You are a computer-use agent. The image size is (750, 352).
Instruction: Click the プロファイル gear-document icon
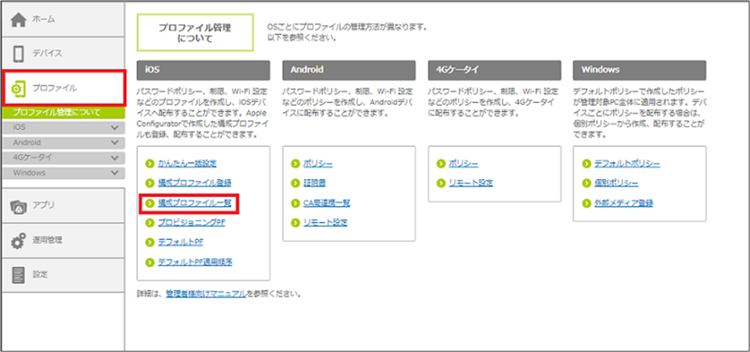[19, 88]
